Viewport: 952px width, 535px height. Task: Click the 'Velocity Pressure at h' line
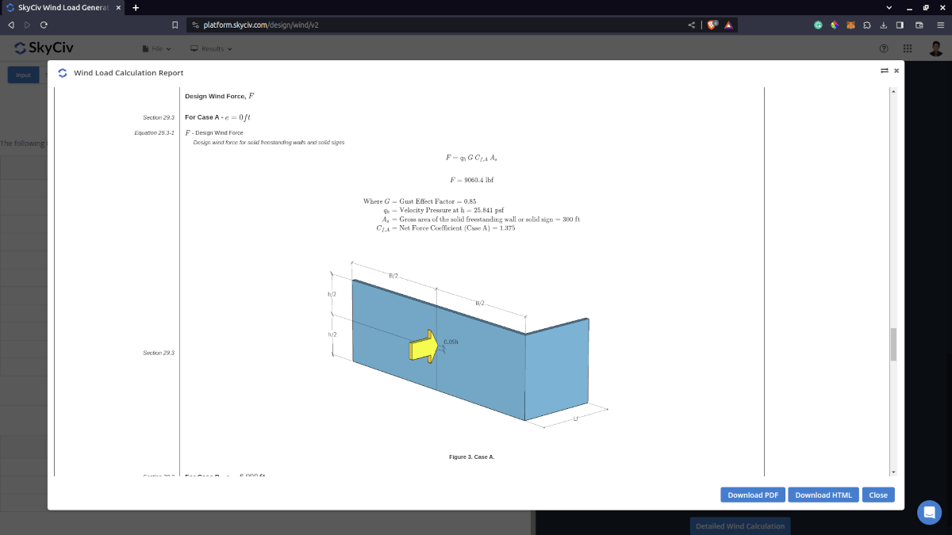click(x=443, y=210)
